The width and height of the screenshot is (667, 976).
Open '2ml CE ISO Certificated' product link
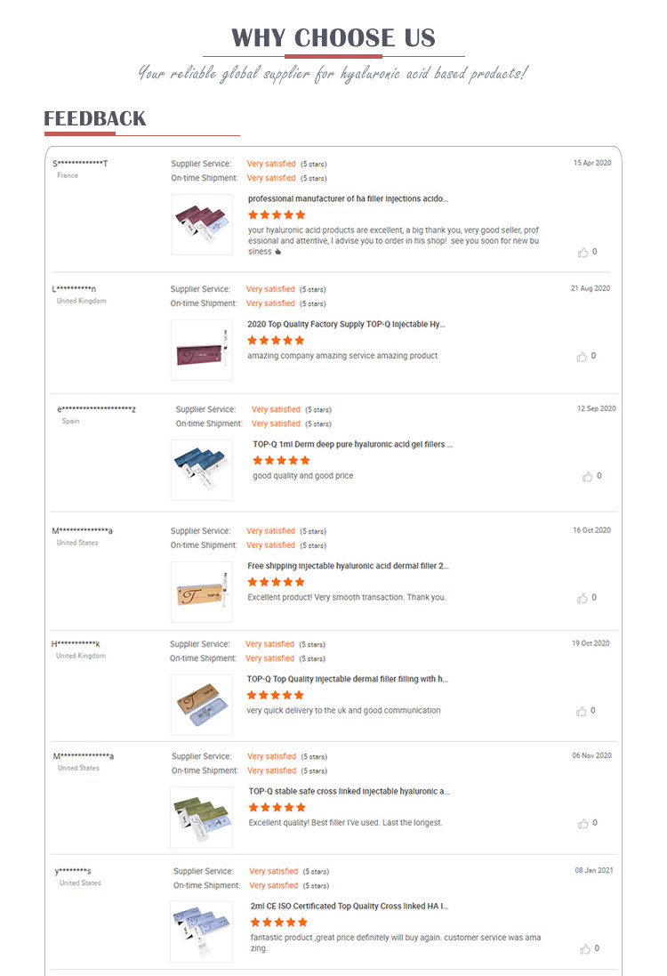(x=349, y=907)
